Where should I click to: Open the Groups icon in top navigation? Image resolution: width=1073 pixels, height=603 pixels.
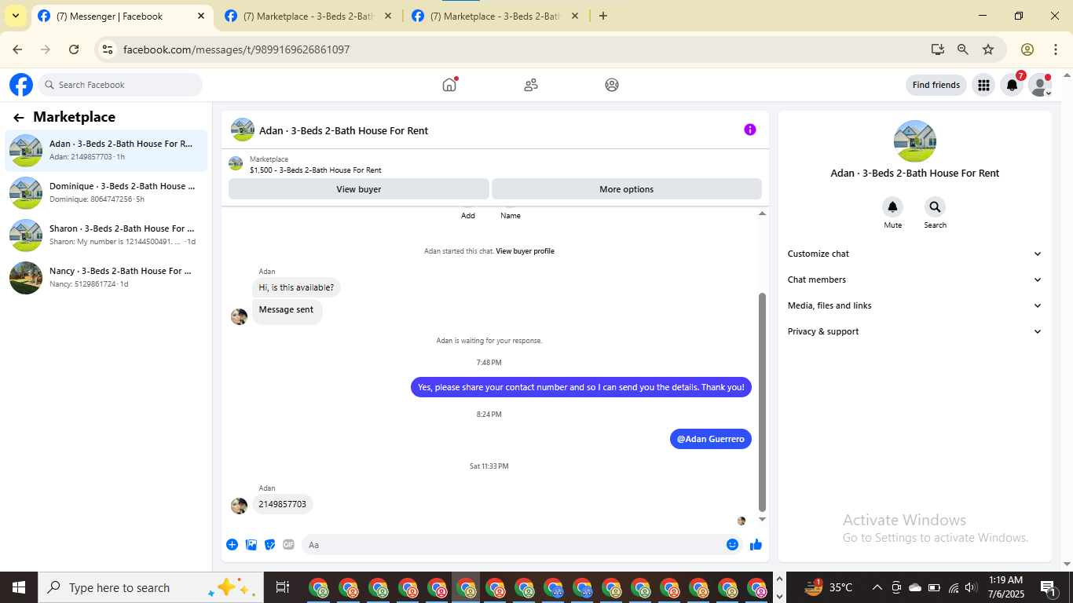612,85
